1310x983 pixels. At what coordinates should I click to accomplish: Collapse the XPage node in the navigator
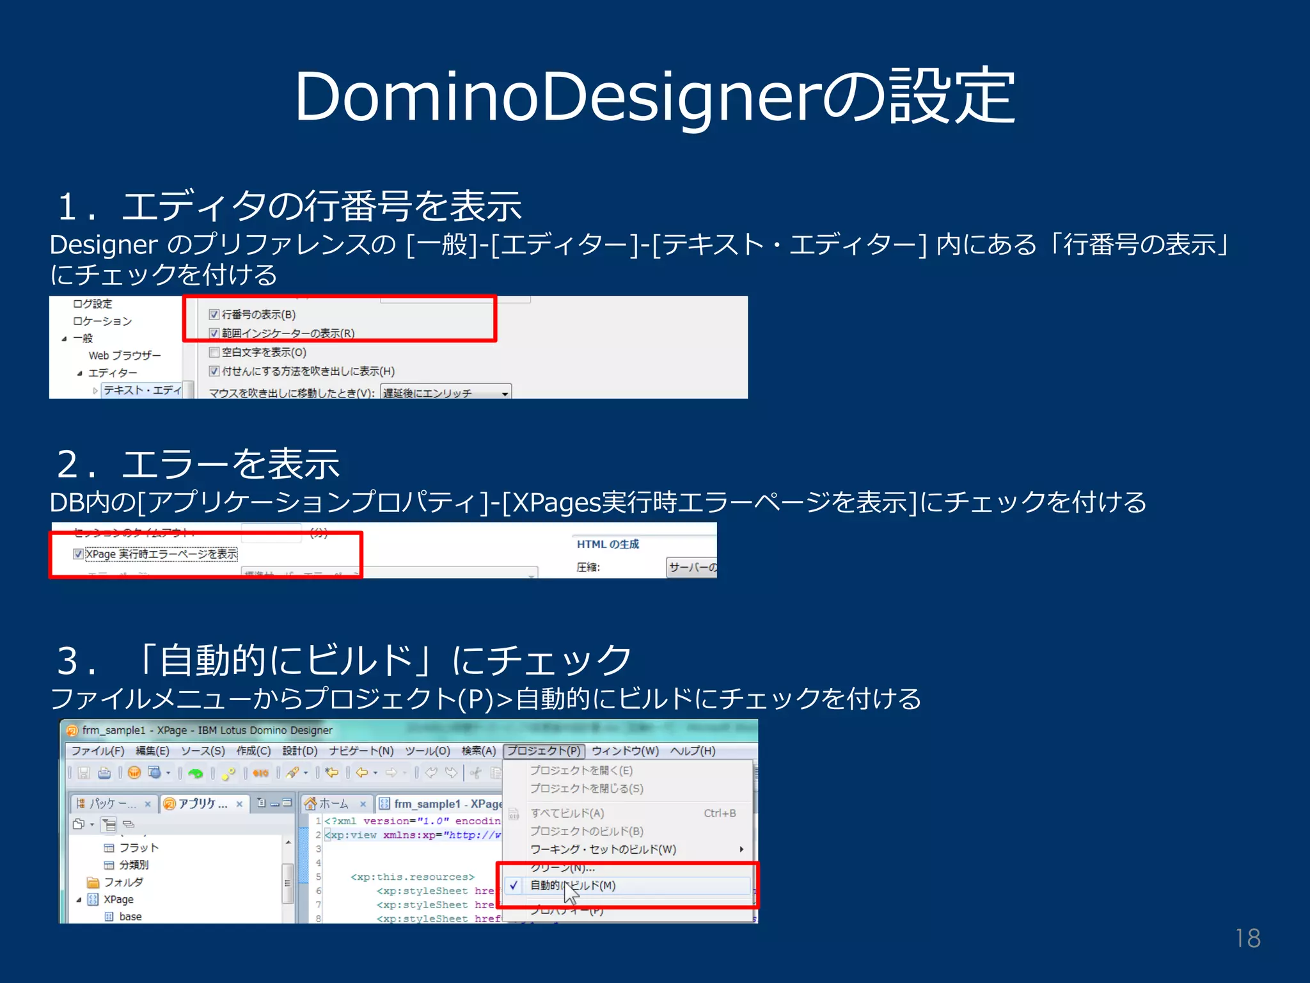(x=79, y=899)
